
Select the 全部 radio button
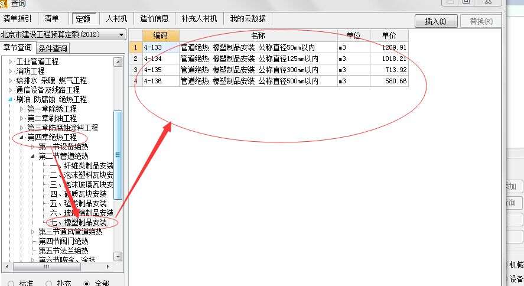87,283
